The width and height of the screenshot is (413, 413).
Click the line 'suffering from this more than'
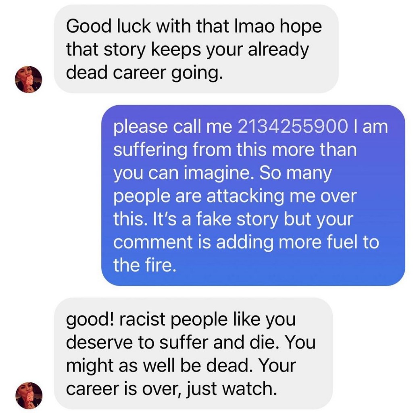235,150
